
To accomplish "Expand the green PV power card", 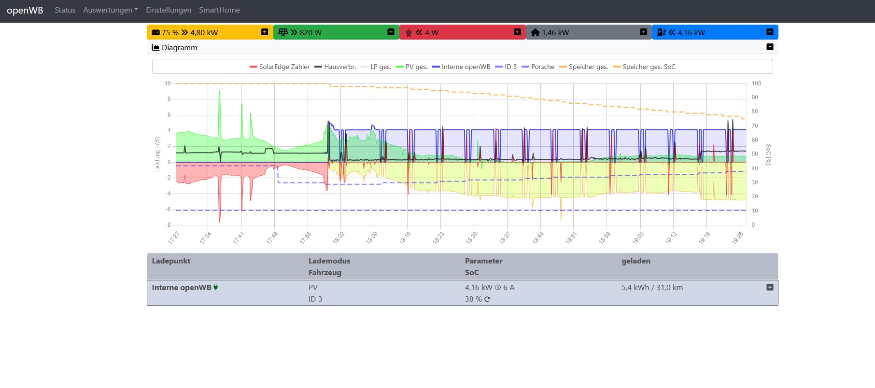I will click(391, 32).
